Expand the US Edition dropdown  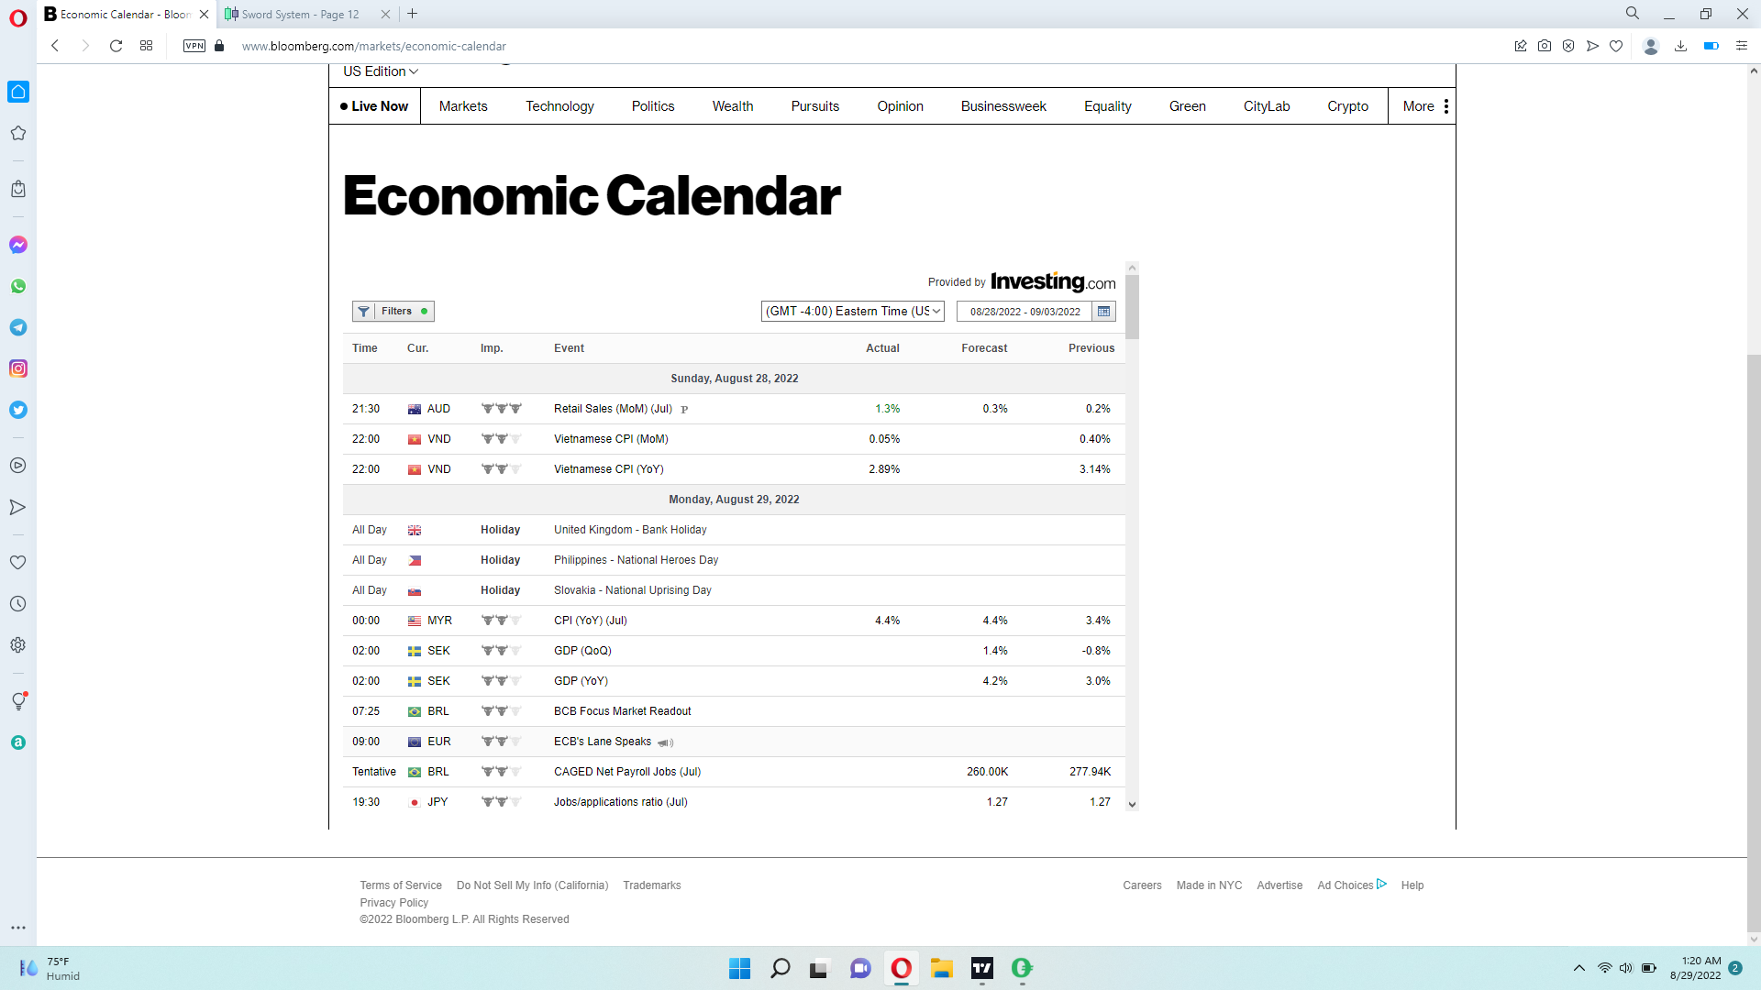pyautogui.click(x=381, y=71)
